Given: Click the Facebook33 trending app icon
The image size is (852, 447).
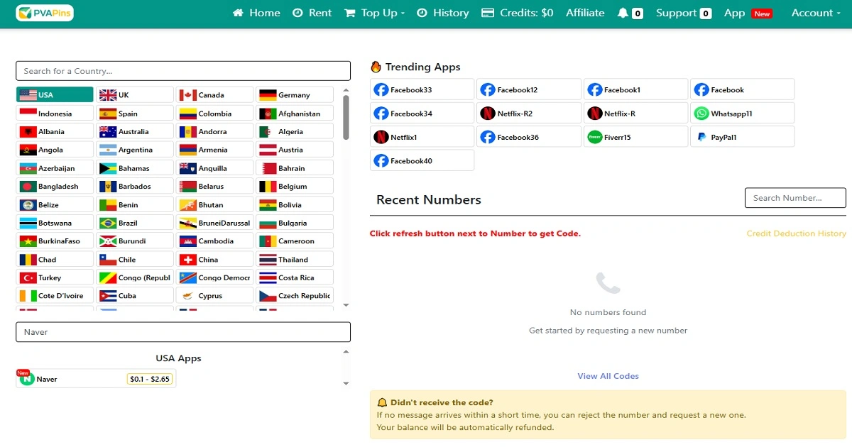Looking at the screenshot, I should click(381, 90).
